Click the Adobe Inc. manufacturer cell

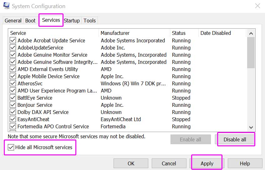[113, 48]
